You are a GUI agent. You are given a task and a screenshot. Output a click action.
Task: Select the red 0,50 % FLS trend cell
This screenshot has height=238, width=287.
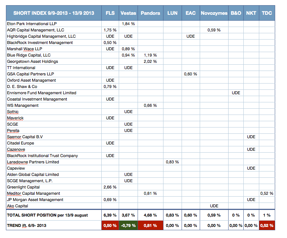110,225
